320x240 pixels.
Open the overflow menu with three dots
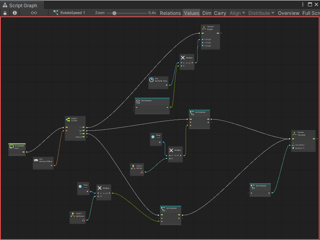(x=303, y=4)
